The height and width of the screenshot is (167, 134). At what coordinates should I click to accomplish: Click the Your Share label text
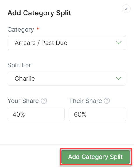(x=23, y=101)
